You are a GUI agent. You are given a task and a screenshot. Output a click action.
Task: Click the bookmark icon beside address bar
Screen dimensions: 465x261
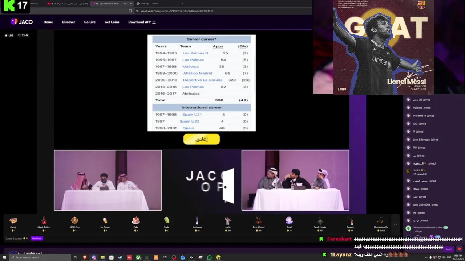point(130,11)
